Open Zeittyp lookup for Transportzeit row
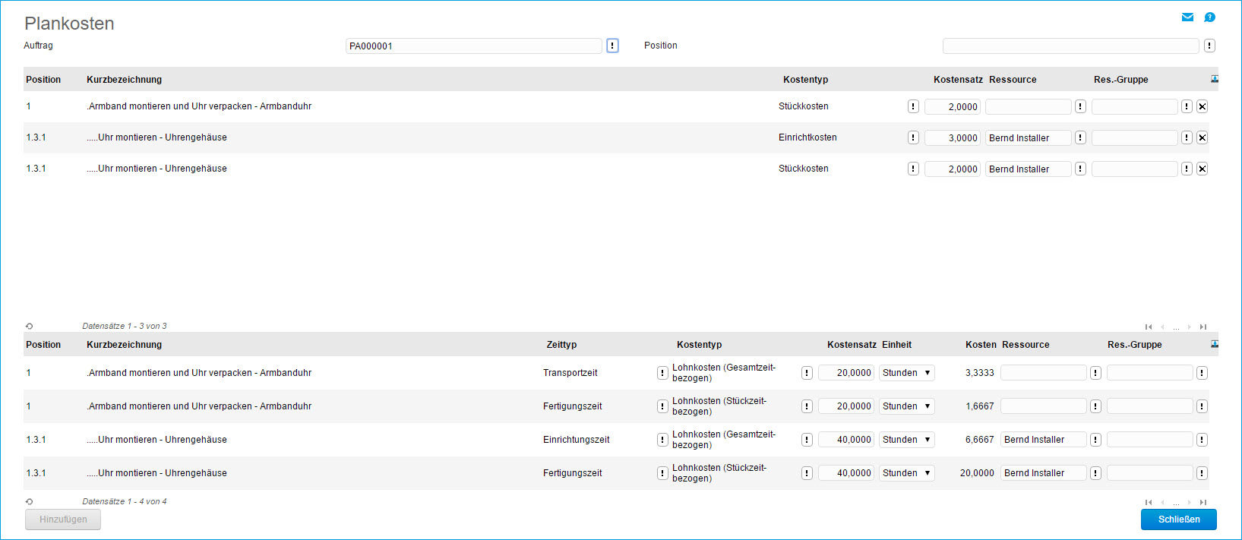1242x540 pixels. (x=662, y=373)
